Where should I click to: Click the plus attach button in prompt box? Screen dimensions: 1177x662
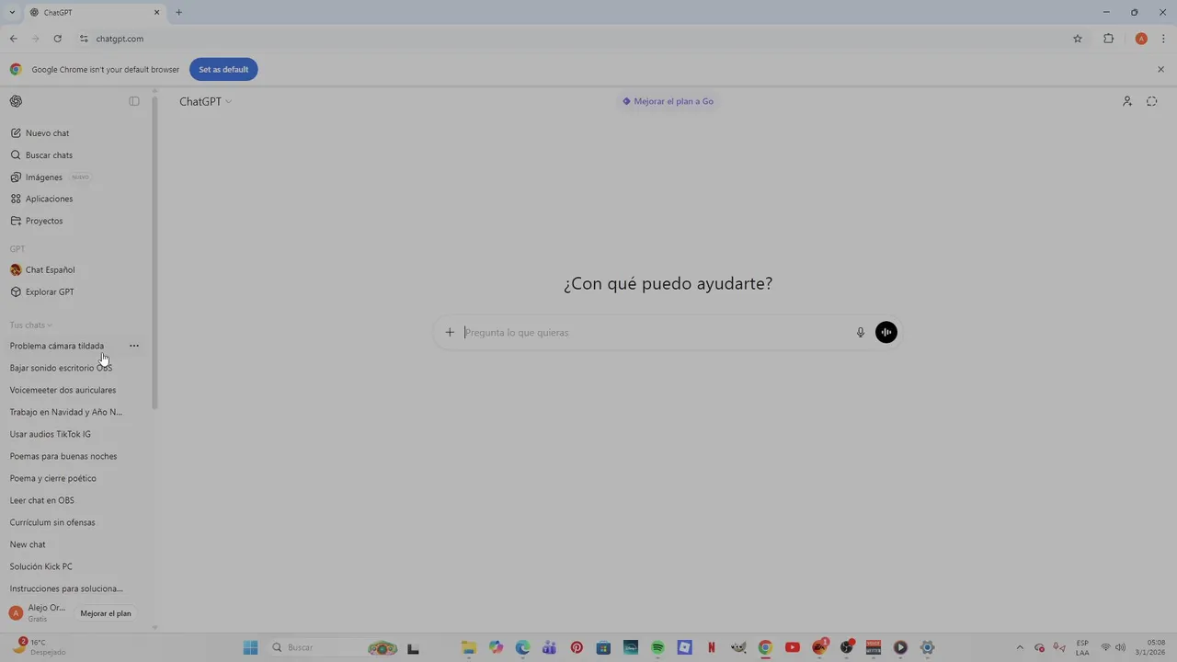point(450,332)
